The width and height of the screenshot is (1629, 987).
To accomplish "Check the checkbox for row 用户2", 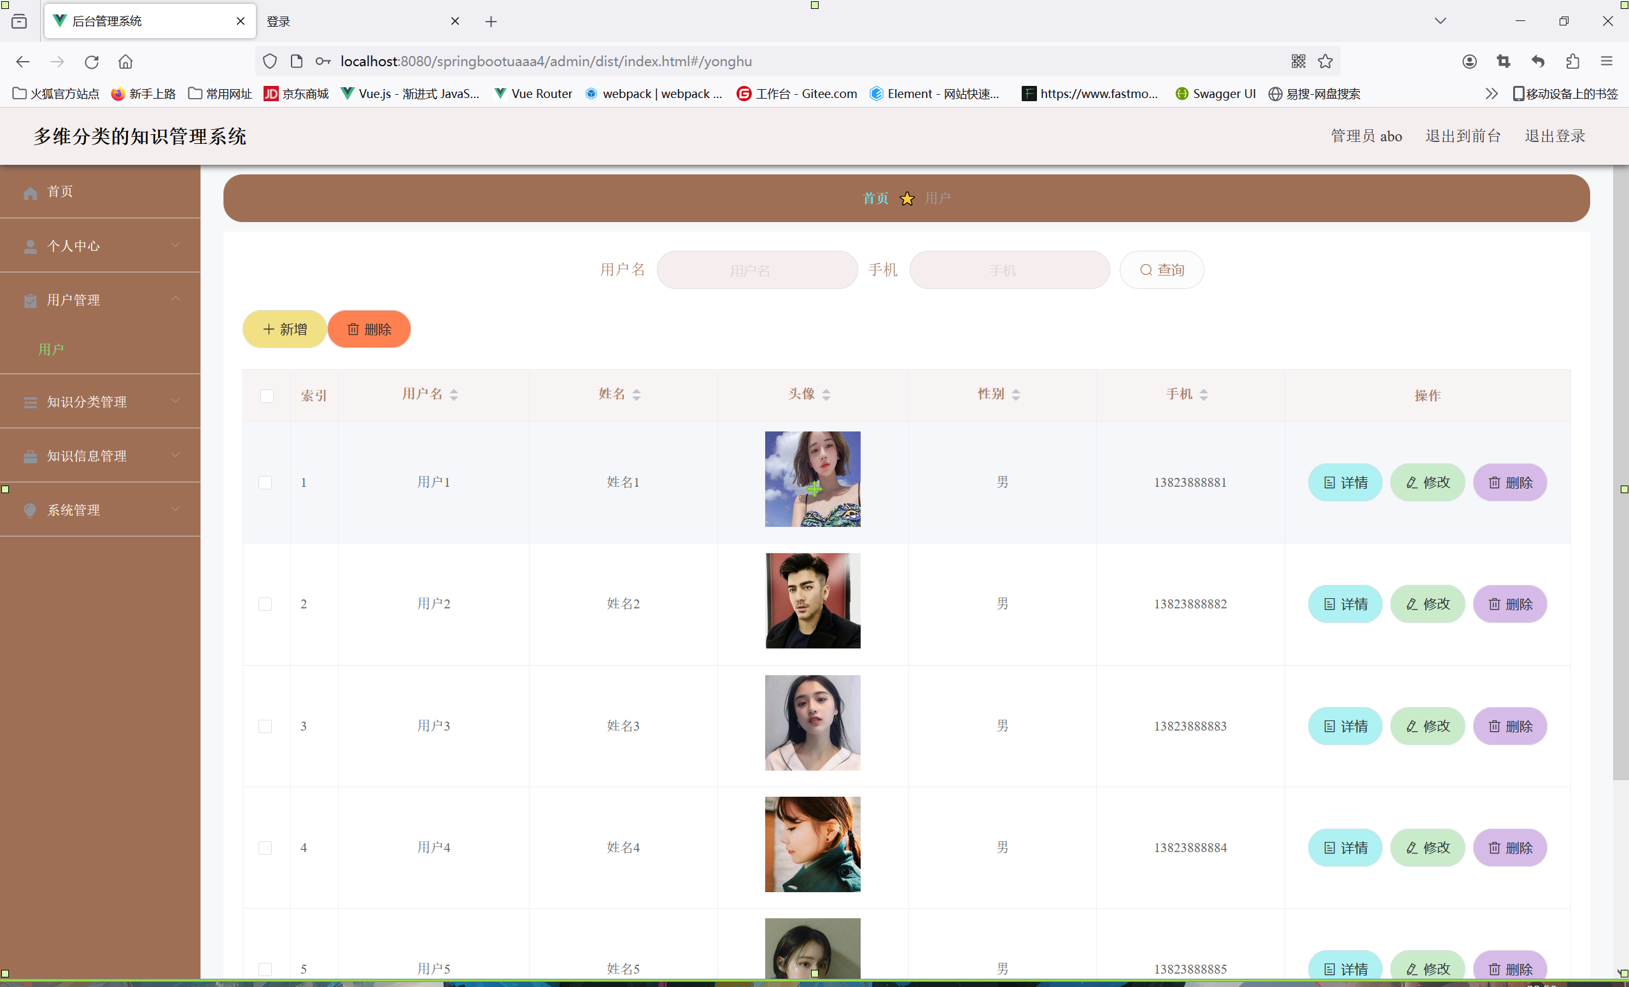I will click(x=265, y=605).
